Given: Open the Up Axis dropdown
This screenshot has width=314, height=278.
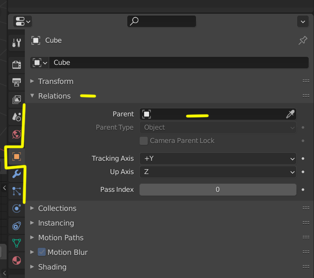Looking at the screenshot, I should (x=218, y=172).
